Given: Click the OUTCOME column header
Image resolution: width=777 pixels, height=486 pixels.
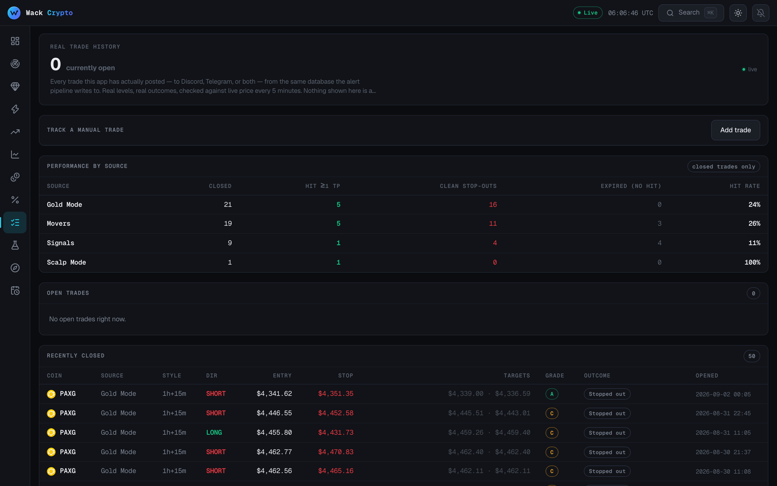Looking at the screenshot, I should click(x=597, y=376).
